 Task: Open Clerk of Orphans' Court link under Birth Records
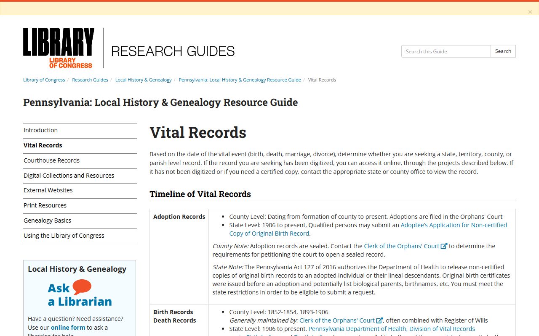point(337,320)
